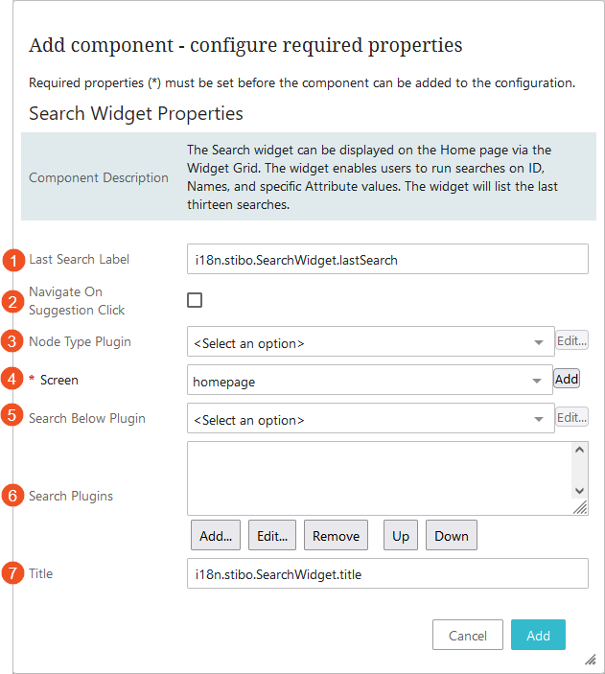Click the orange number 3 callout badge
This screenshot has height=674, width=605.
(12, 341)
